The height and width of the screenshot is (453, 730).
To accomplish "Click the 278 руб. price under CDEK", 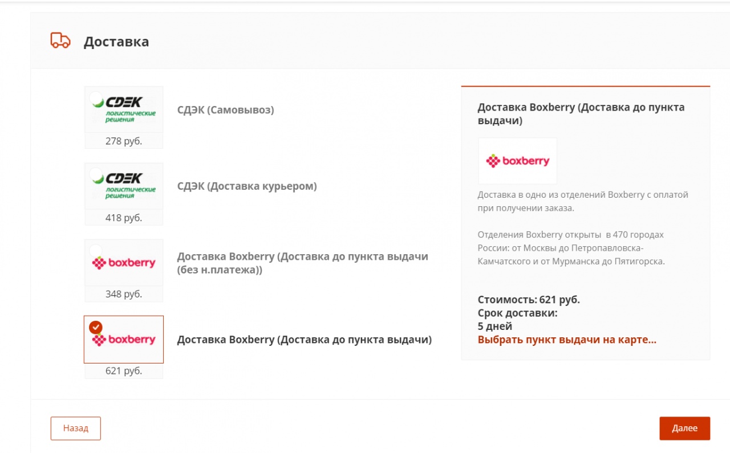I will pos(124,141).
